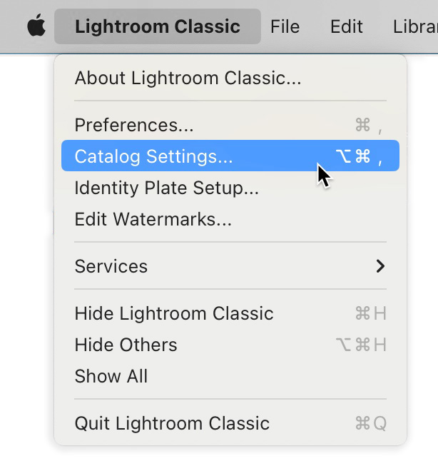438x471 pixels.
Task: Quit Lightroom Classic from the menu
Action: (172, 423)
